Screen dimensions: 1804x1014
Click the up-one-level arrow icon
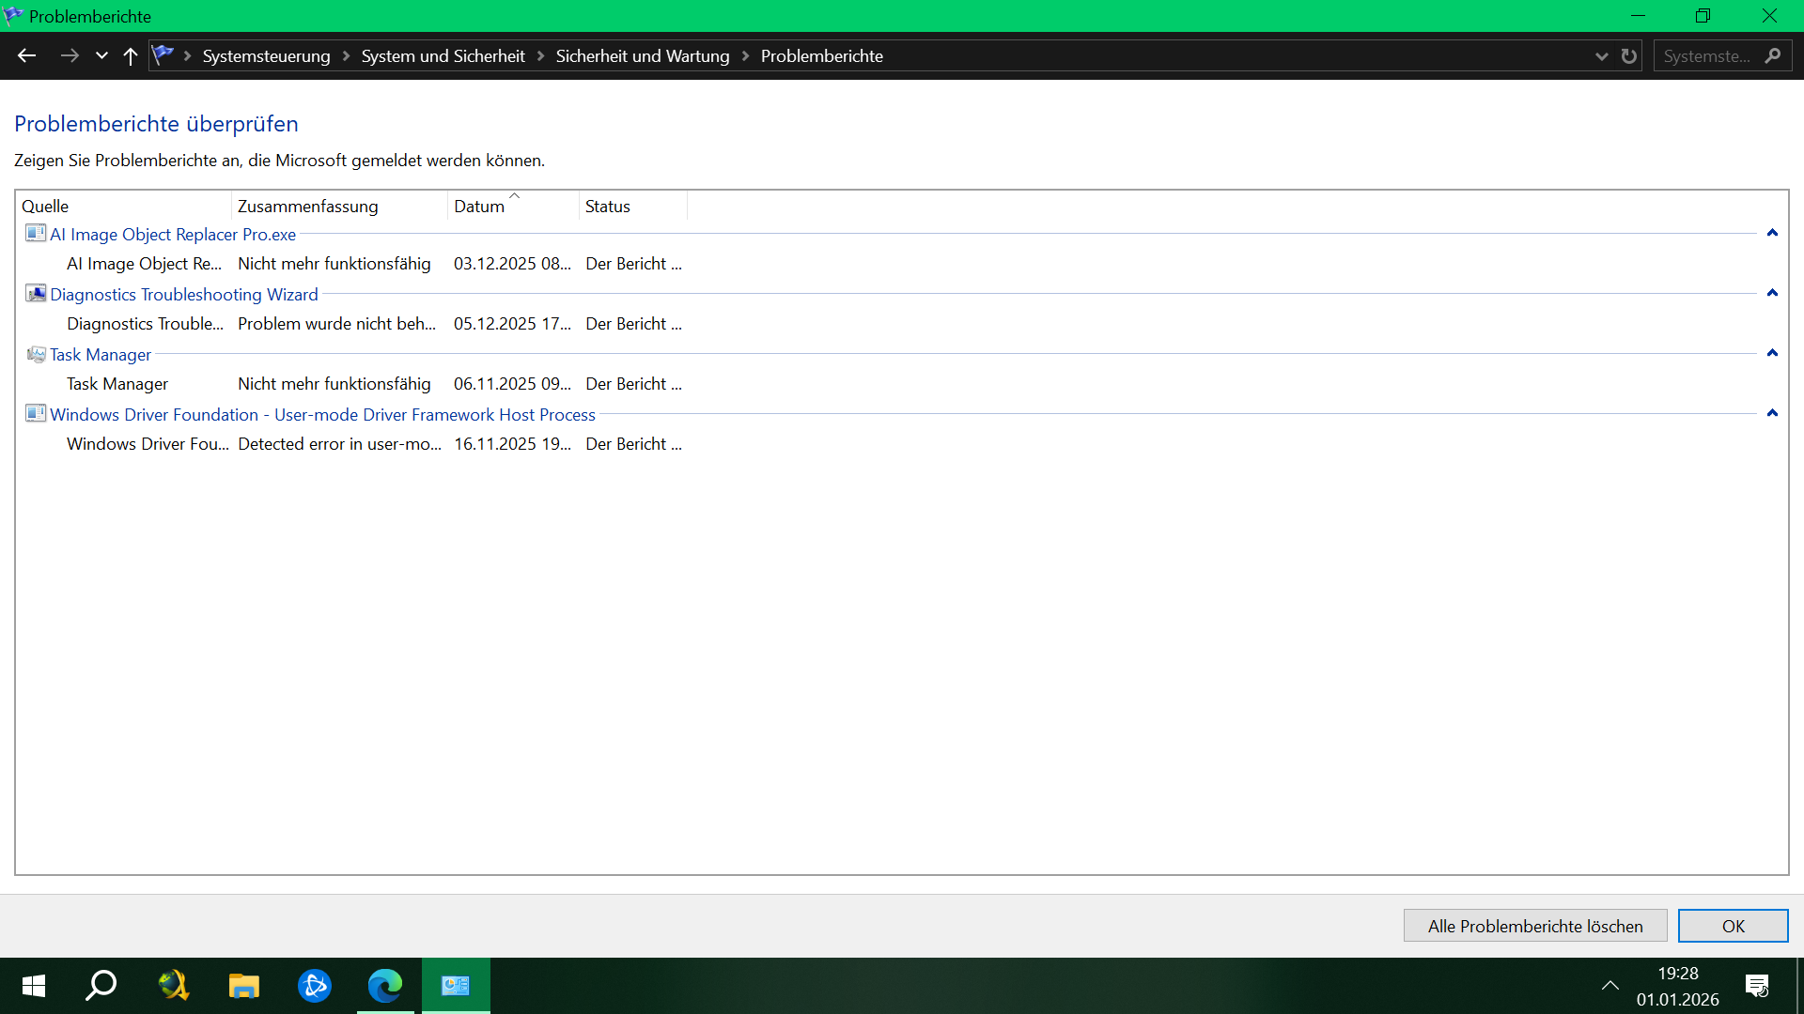(x=131, y=56)
